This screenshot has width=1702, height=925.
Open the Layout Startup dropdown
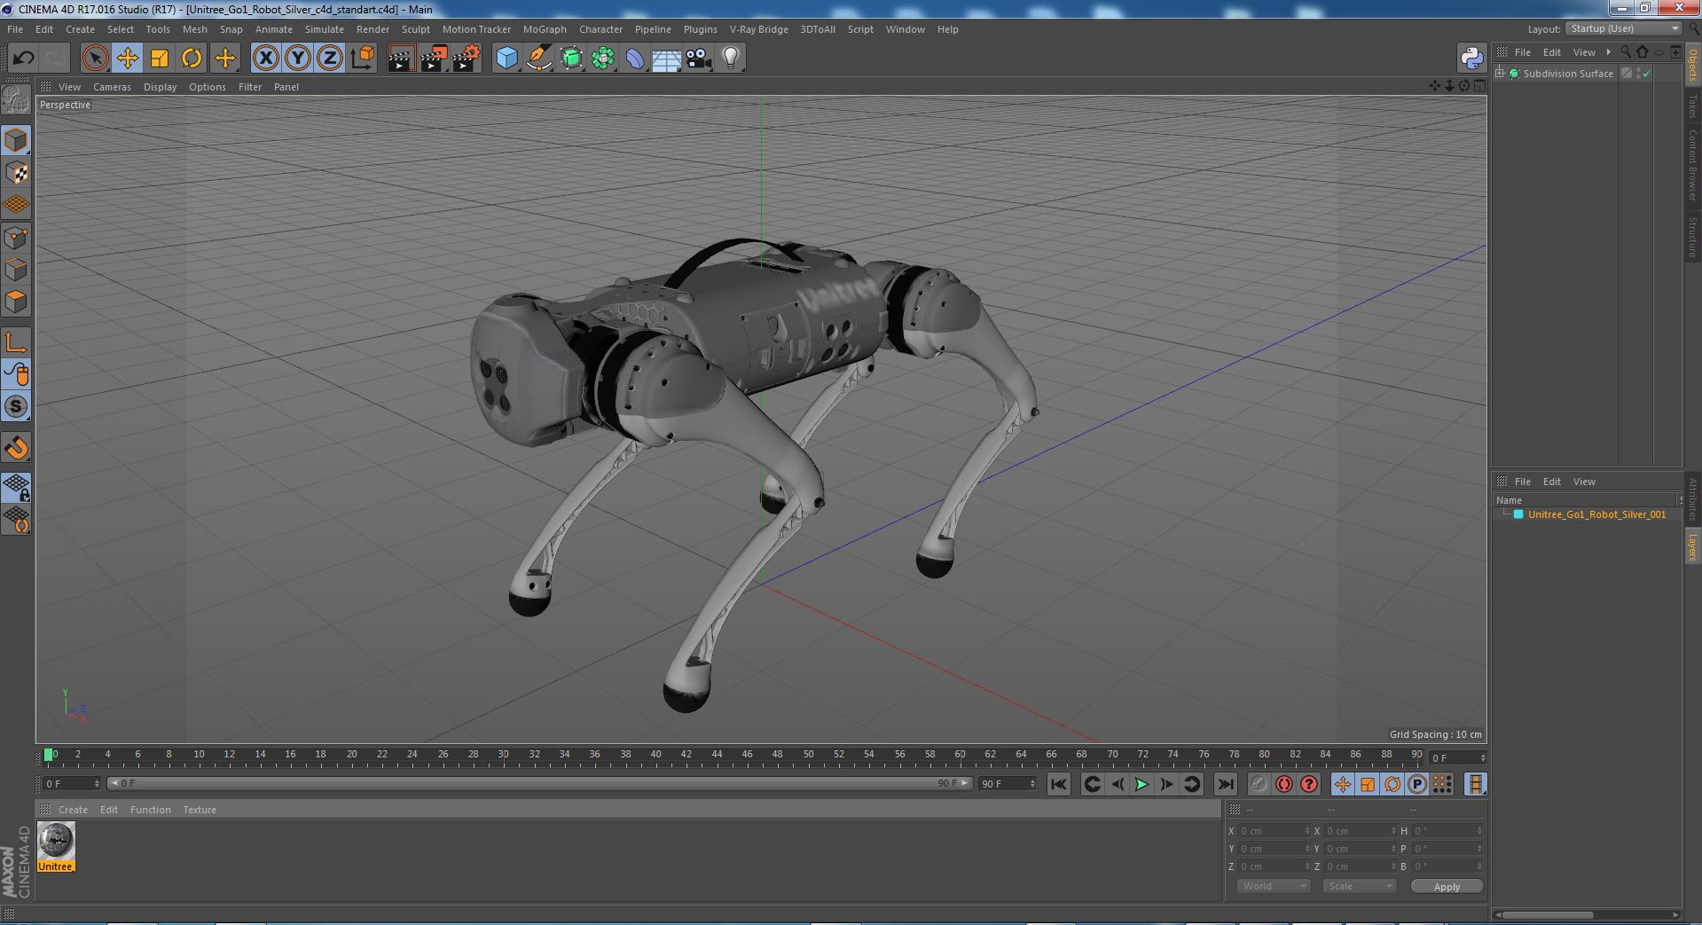(x=1624, y=28)
